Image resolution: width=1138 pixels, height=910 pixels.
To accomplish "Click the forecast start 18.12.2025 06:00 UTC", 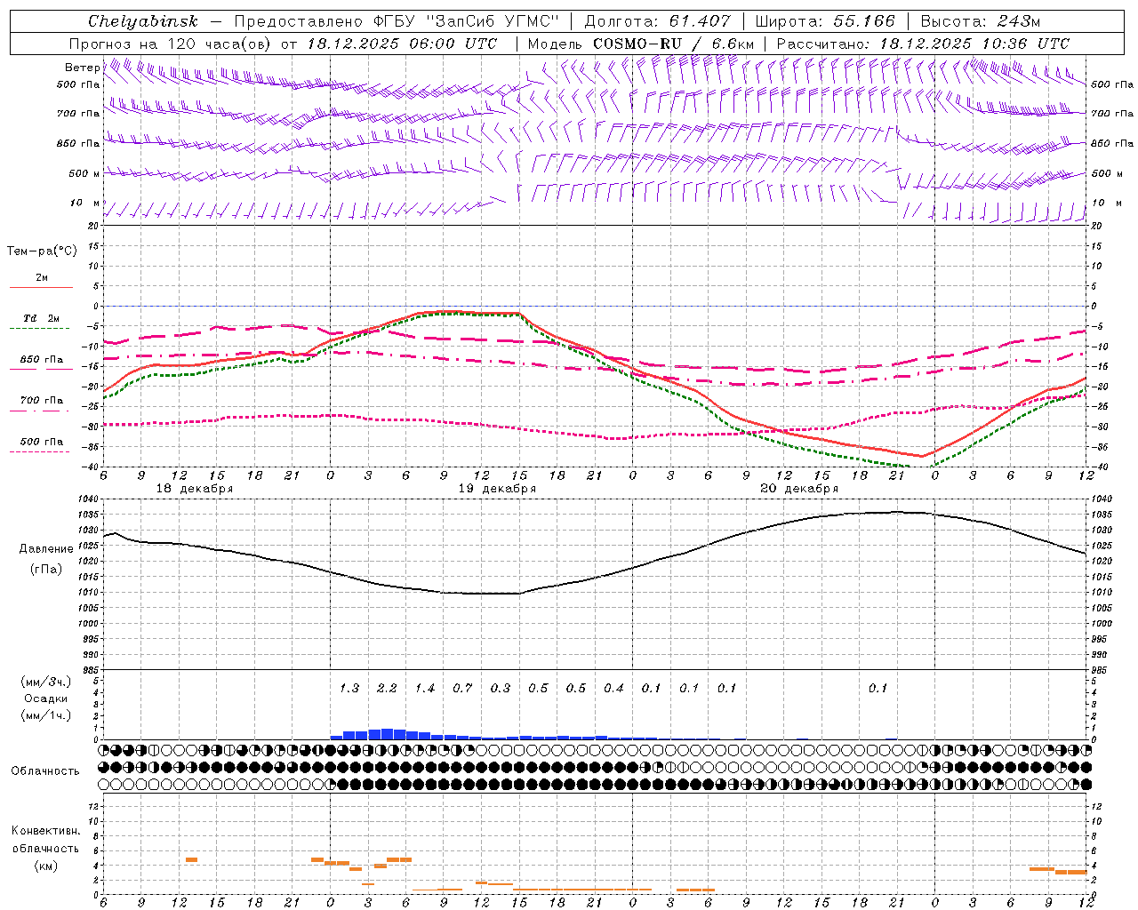I will [x=402, y=44].
